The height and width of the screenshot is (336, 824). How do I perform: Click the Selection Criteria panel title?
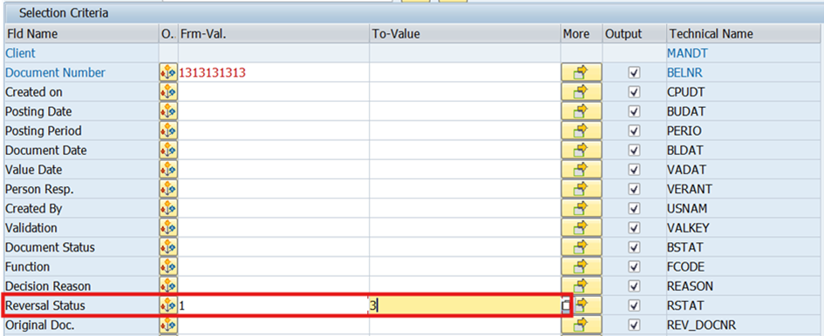(64, 12)
